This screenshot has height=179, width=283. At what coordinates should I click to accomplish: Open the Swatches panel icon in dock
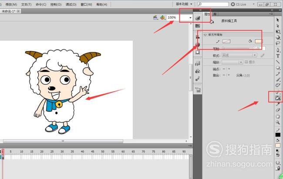coord(198,26)
